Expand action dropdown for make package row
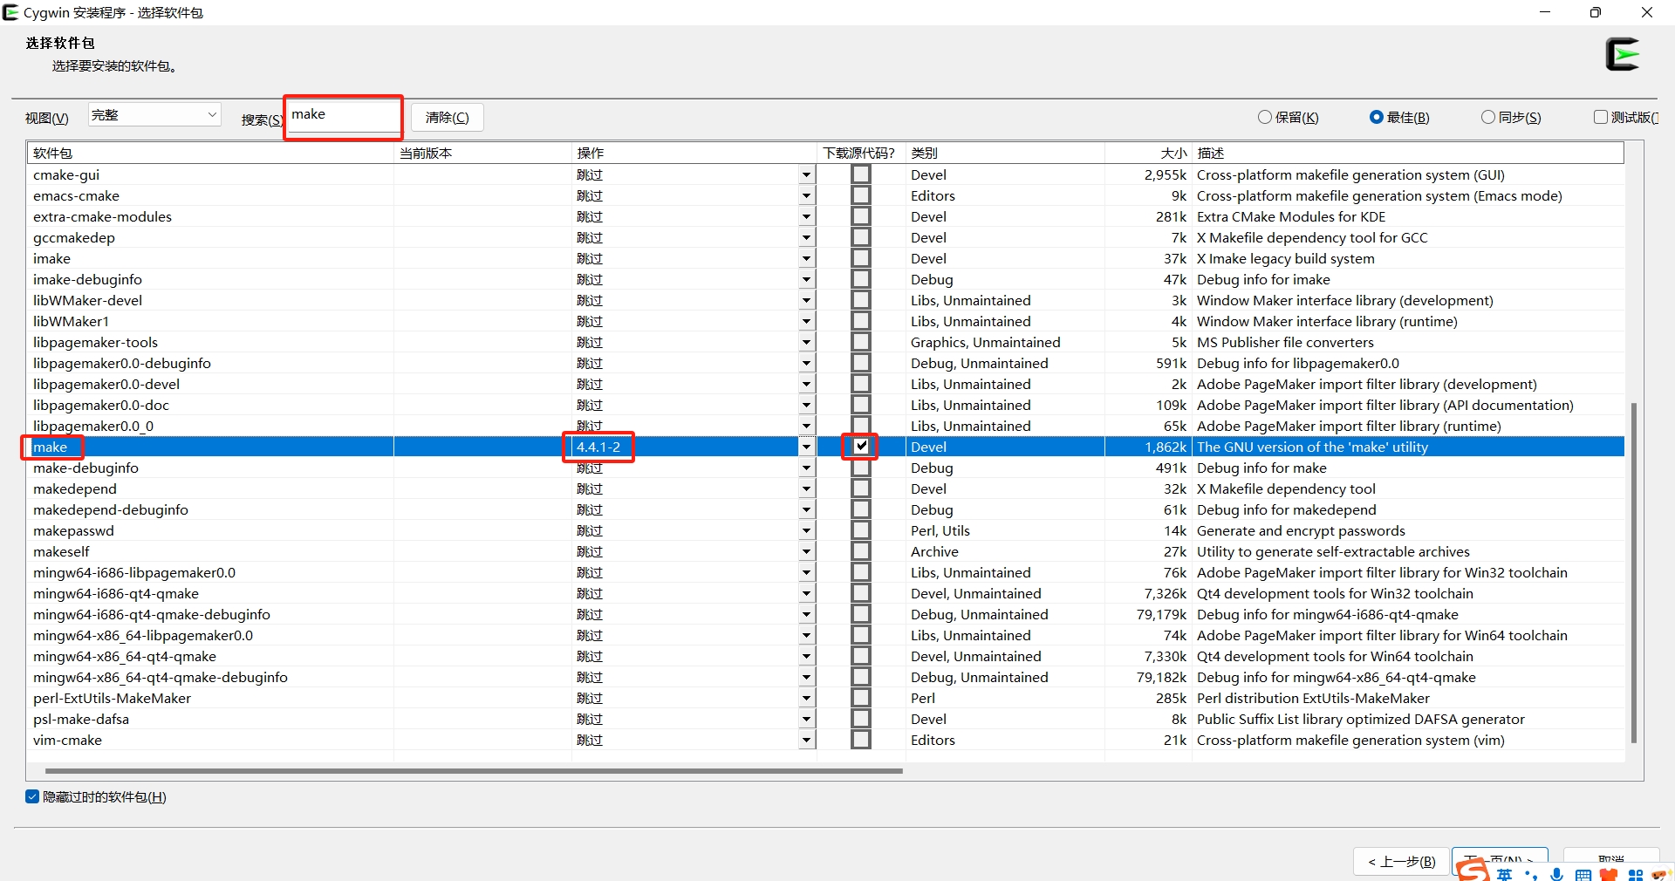Viewport: 1675px width, 881px height. click(806, 447)
